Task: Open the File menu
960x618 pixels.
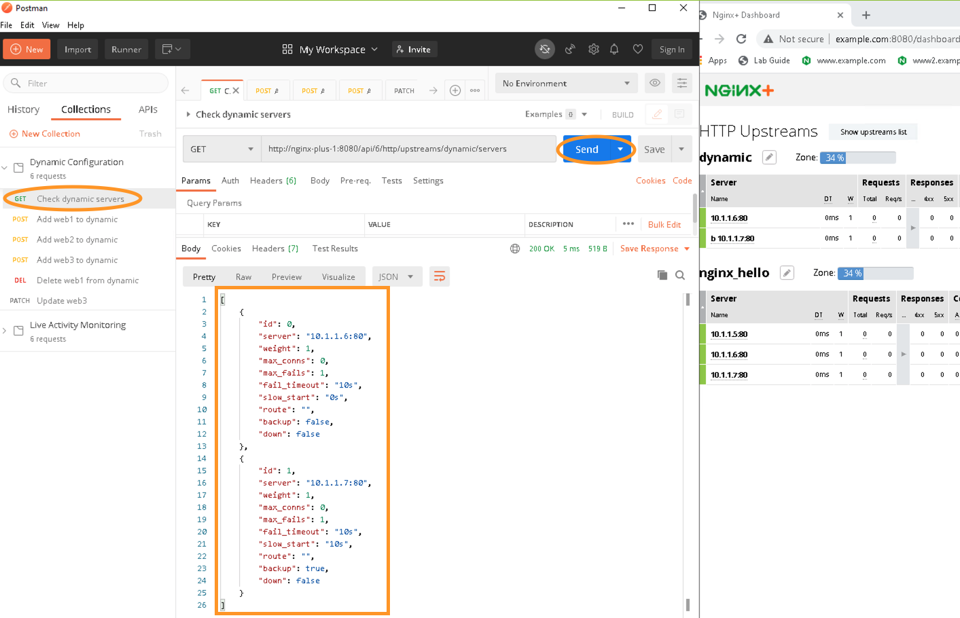Action: [6, 25]
